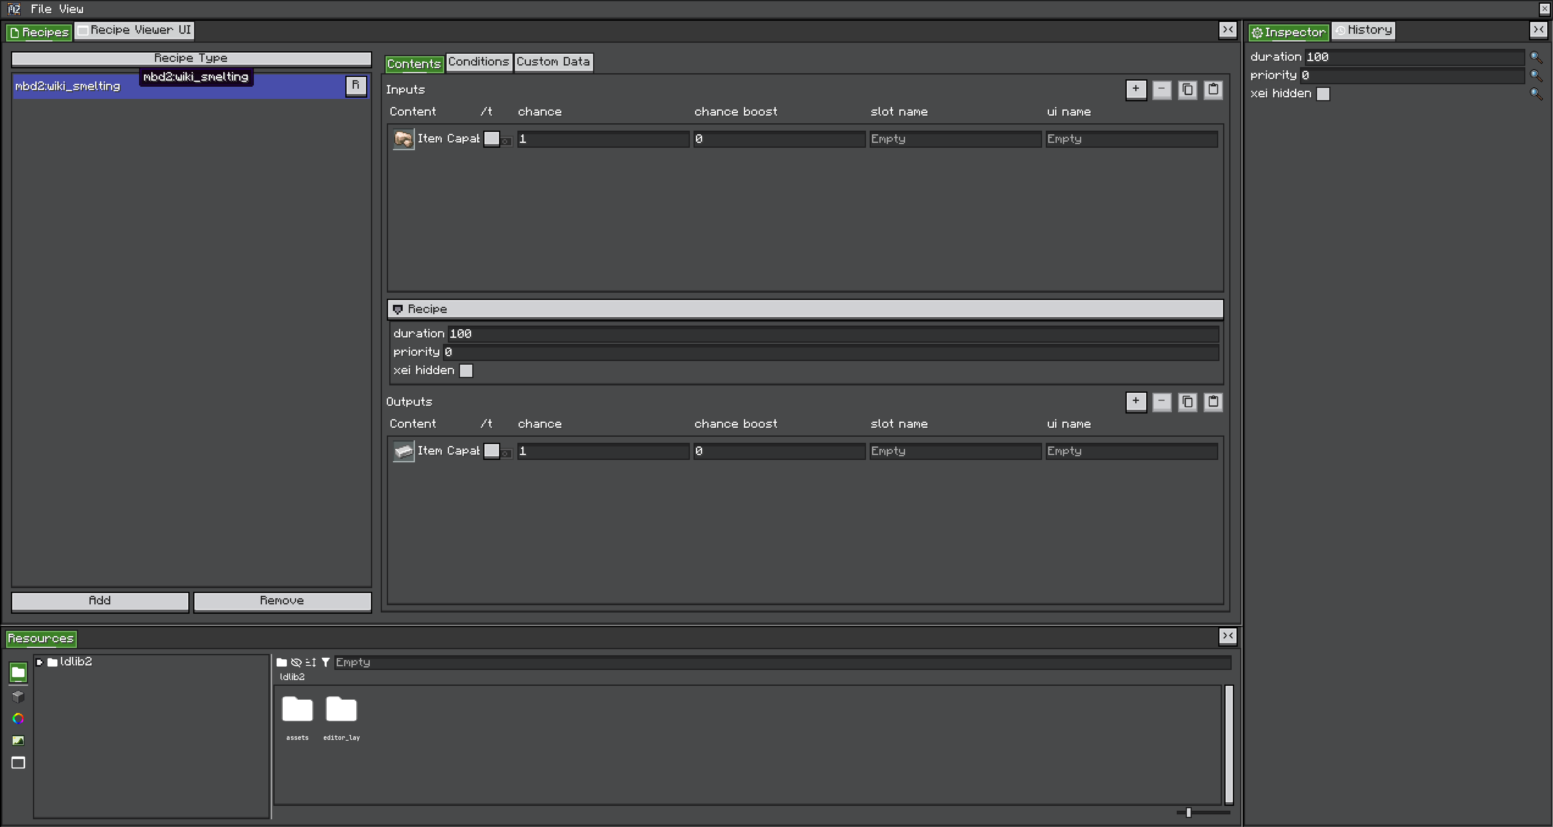Open the File menu
Viewport: 1553px width, 827px height.
[x=41, y=9]
